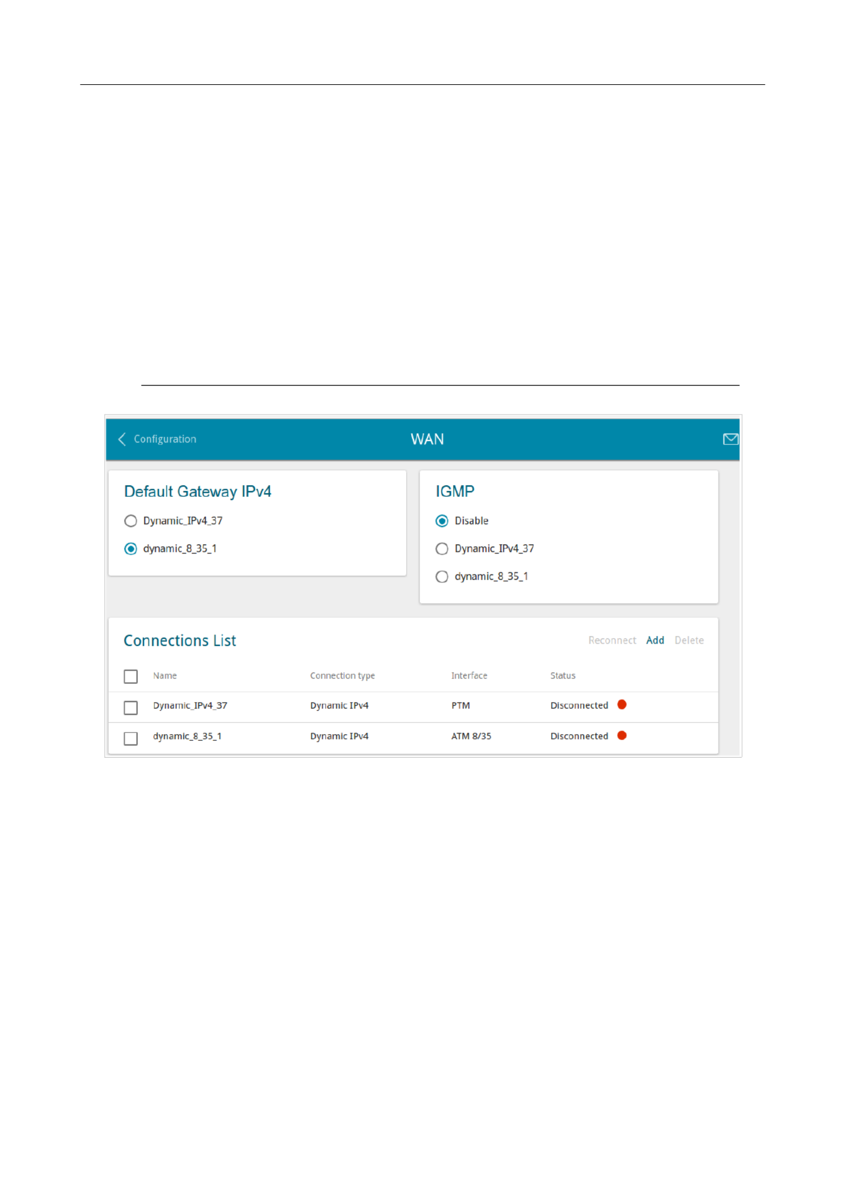This screenshot has height=1196, width=845.
Task: Click Disconnected status of dynamic_8_35_1 row
Action: [x=579, y=736]
